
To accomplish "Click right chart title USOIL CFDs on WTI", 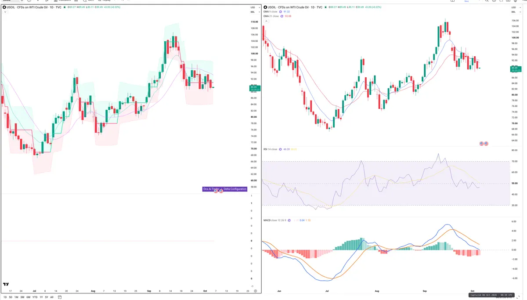I will pos(295,7).
